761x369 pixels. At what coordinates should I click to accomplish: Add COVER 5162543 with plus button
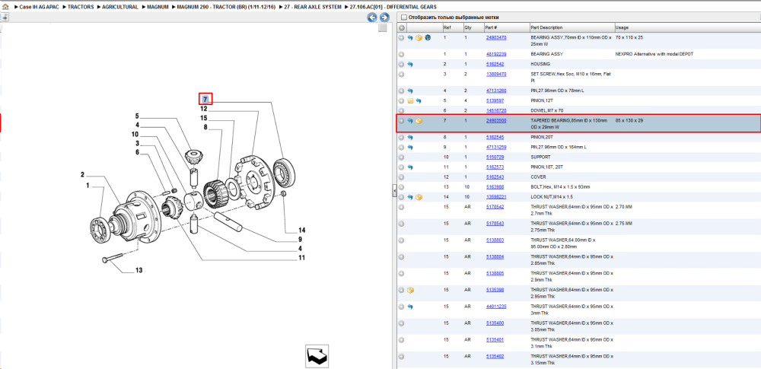pyautogui.click(x=401, y=177)
